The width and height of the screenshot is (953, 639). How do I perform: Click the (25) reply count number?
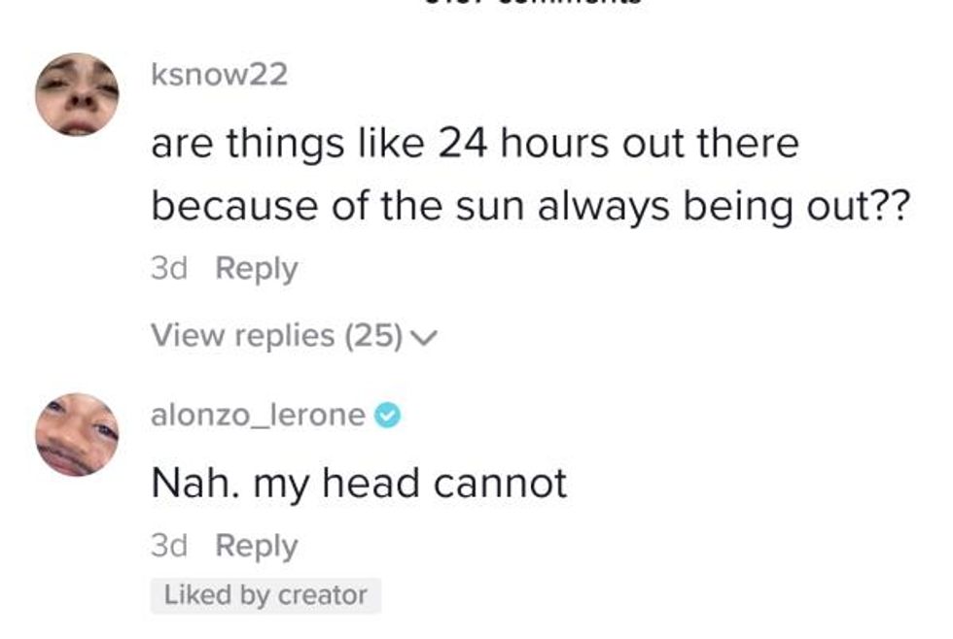tap(372, 336)
